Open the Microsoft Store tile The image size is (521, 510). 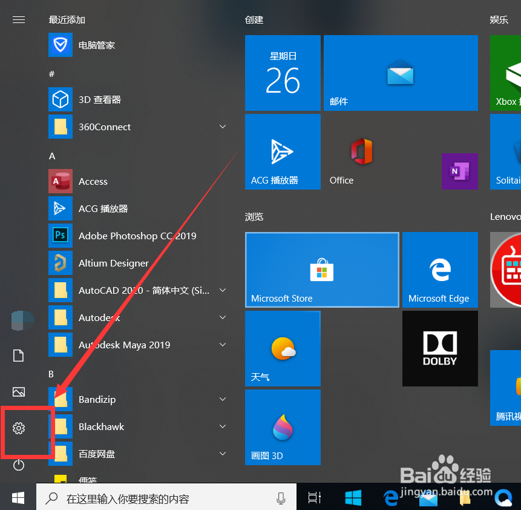pyautogui.click(x=322, y=270)
